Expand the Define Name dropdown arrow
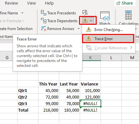This screenshot has height=124, width=139. click(x=22, y=13)
